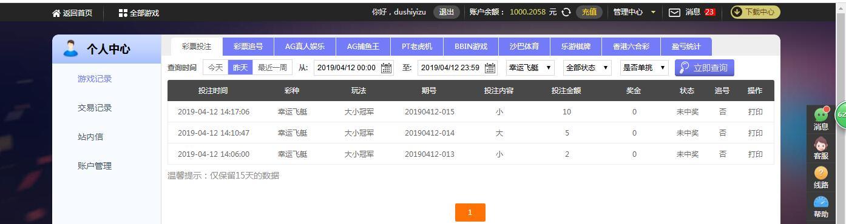The width and height of the screenshot is (846, 224).
Task: Click the balance amount 1000.2058
Action: pyautogui.click(x=527, y=12)
